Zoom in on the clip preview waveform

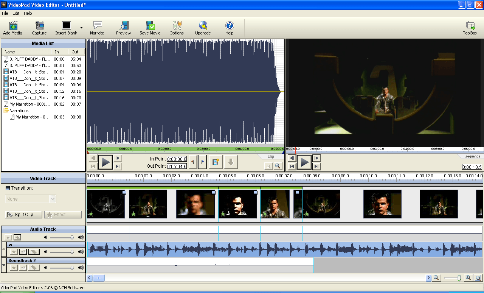click(x=278, y=166)
